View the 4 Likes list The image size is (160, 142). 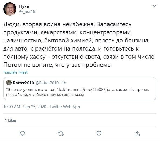click(11, 120)
